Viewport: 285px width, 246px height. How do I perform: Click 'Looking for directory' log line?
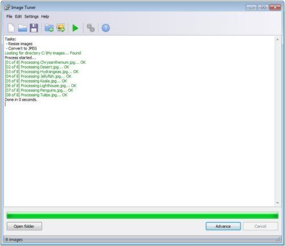pos(43,53)
